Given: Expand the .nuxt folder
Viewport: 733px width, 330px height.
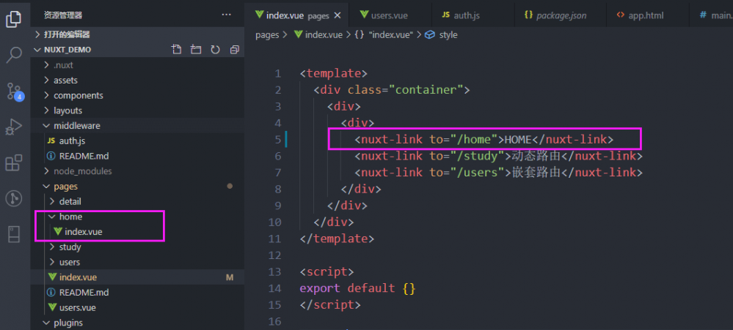Looking at the screenshot, I should coord(137,65).
